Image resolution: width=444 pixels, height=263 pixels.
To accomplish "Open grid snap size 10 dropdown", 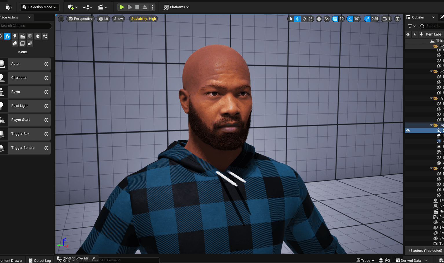I will pyautogui.click(x=341, y=19).
